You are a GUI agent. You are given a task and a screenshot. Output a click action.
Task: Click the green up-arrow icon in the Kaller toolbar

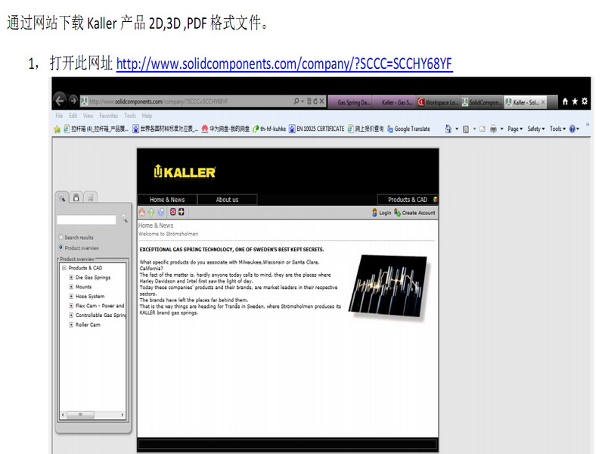point(151,213)
